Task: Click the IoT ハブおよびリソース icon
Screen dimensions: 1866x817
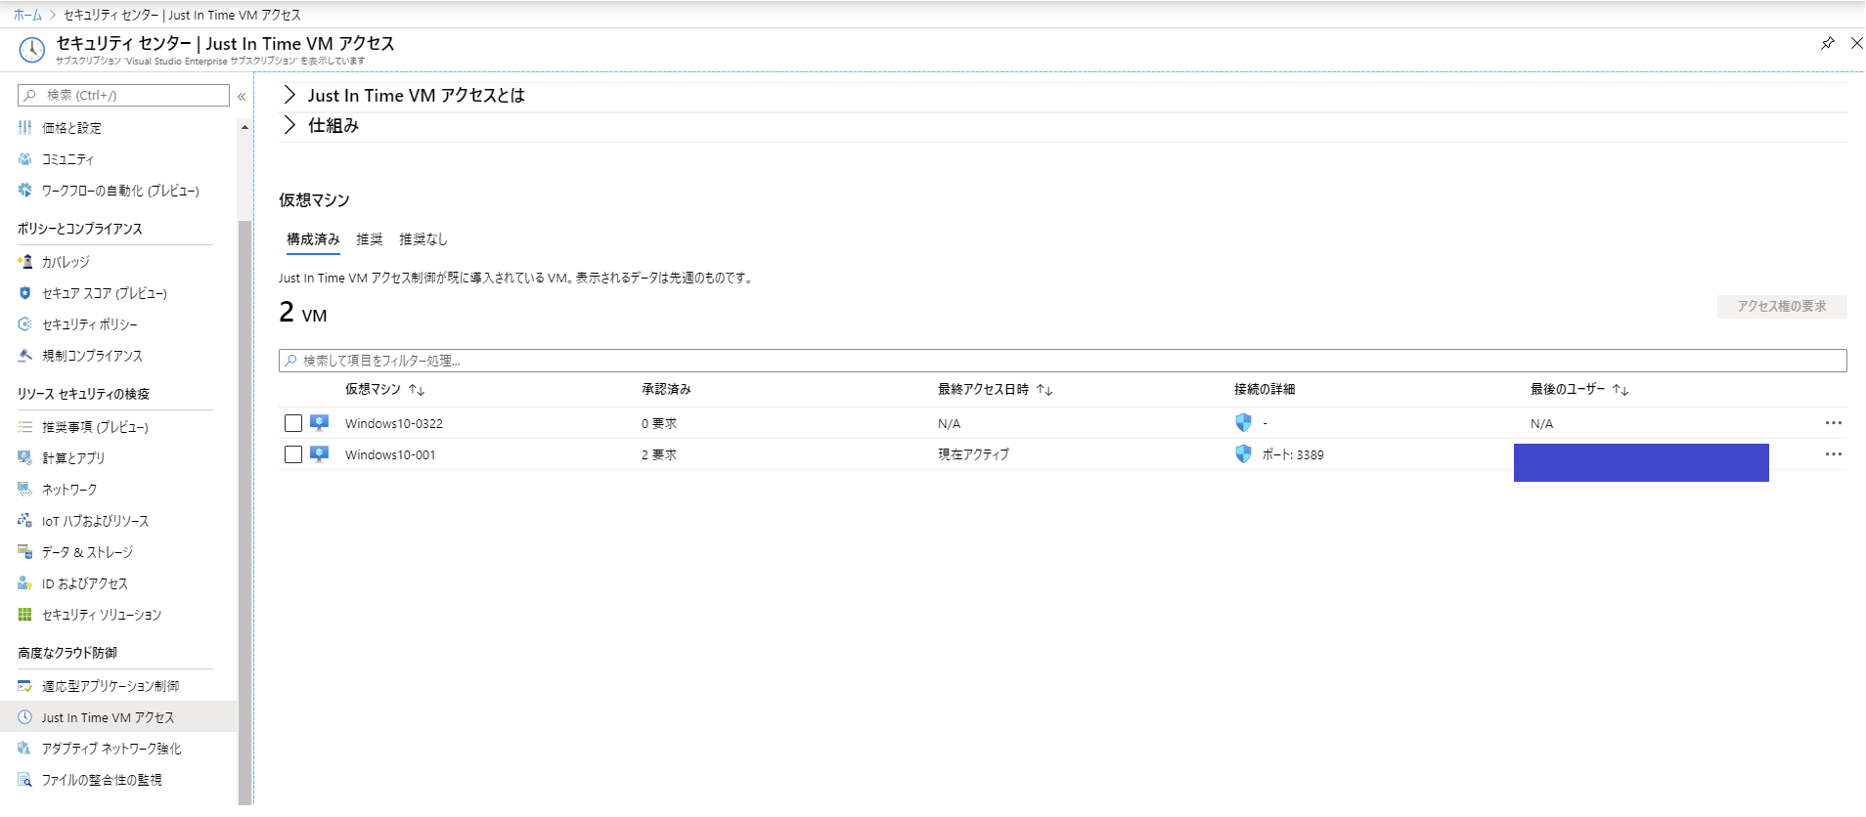Action: click(25, 521)
